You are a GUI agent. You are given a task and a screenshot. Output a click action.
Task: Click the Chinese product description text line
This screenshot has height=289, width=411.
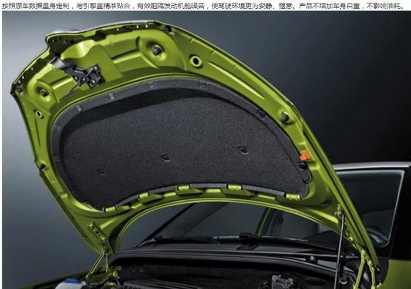click(x=204, y=5)
